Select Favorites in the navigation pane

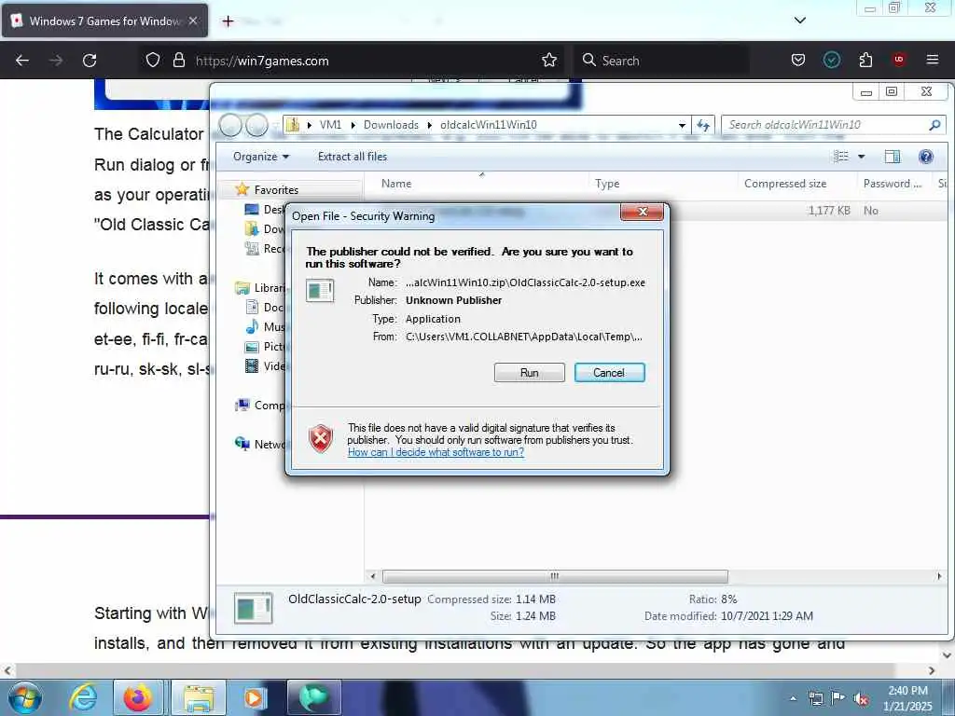pos(276,190)
